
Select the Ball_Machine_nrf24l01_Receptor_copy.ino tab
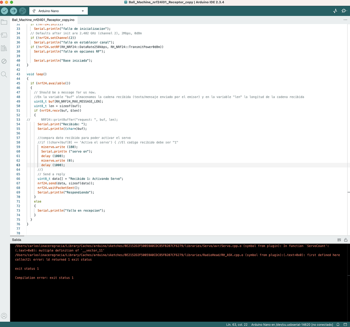(43, 20)
